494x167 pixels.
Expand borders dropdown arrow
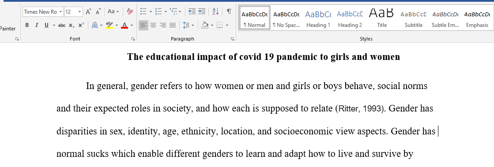227,25
